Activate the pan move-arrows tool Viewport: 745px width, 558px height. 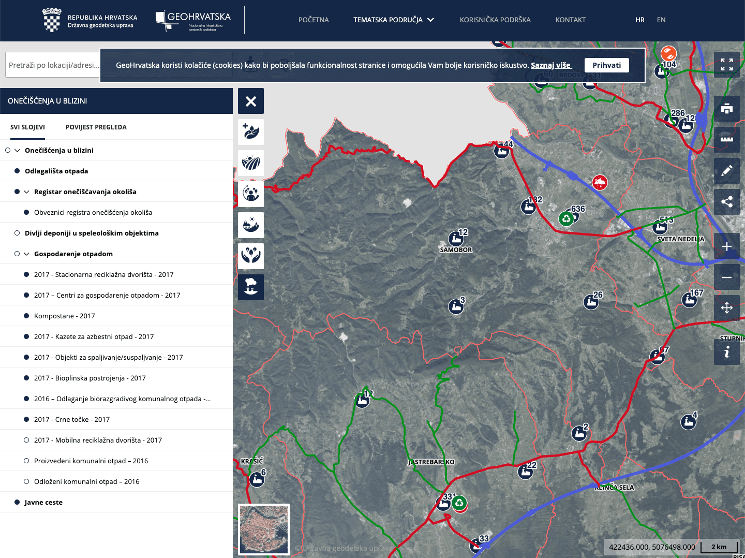[x=727, y=308]
